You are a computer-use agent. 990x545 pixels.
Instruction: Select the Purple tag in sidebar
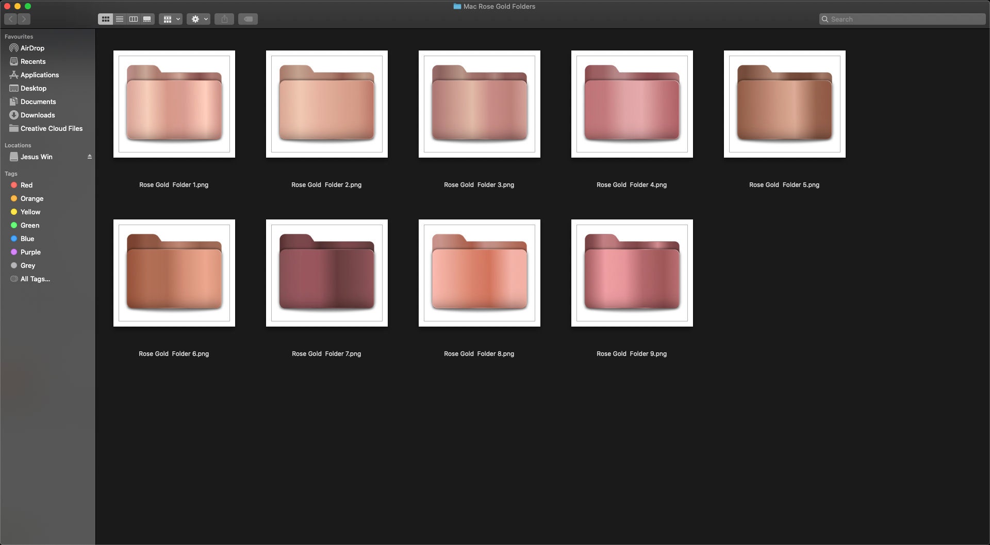(x=31, y=252)
